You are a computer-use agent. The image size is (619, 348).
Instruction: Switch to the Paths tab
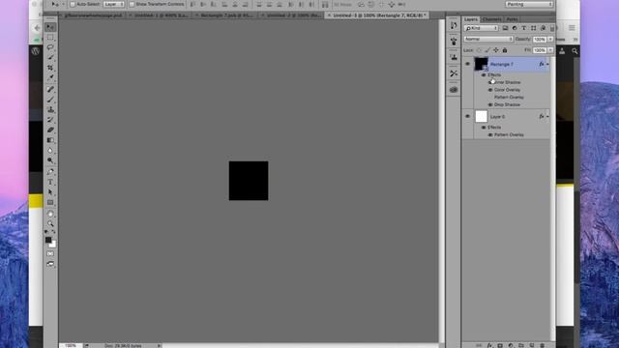click(x=512, y=19)
